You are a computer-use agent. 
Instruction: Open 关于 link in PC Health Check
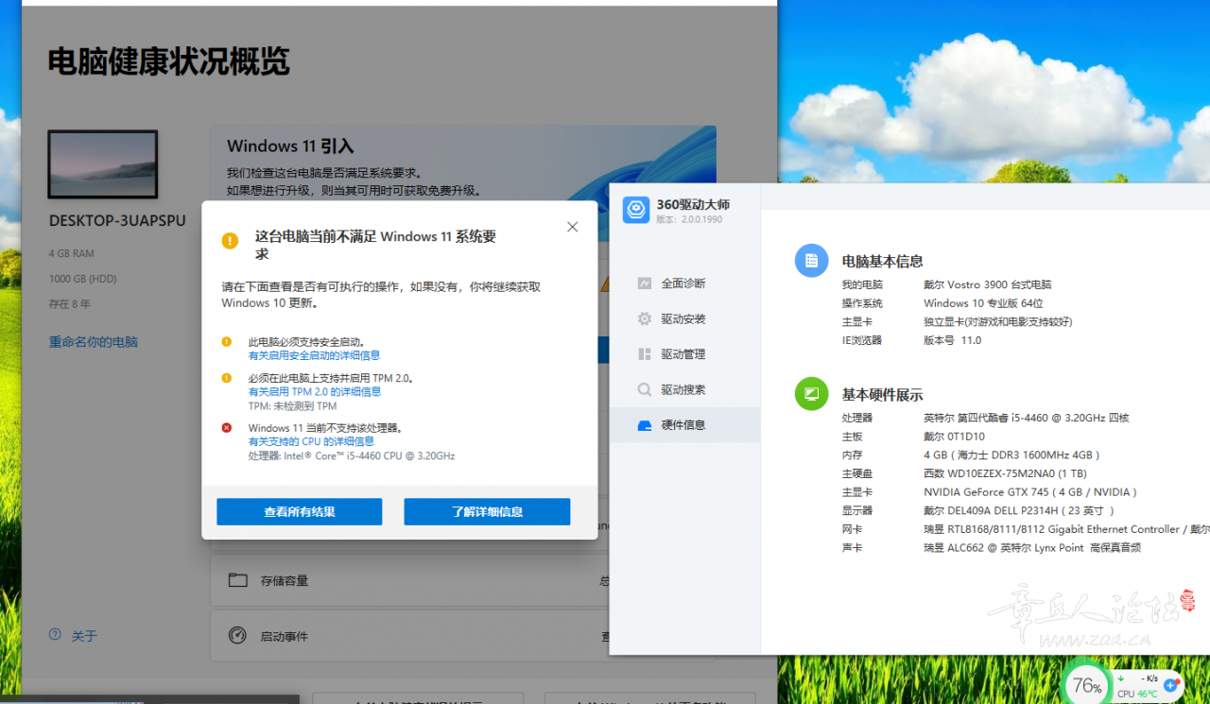click(x=84, y=636)
